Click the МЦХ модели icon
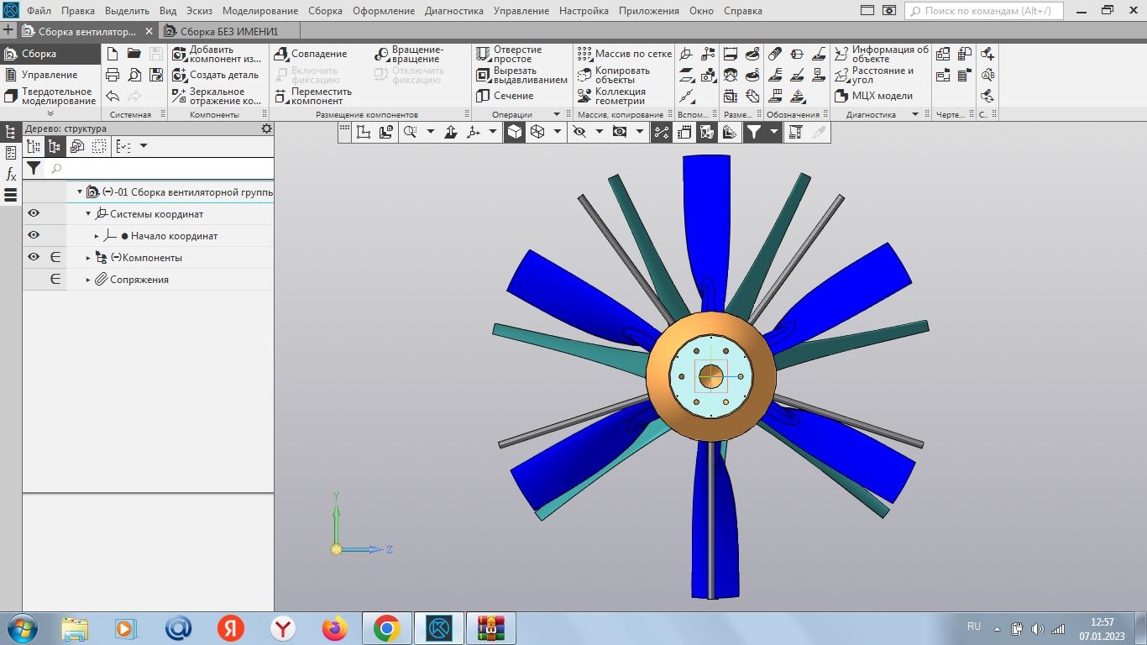Image resolution: width=1147 pixels, height=645 pixels. point(841,96)
